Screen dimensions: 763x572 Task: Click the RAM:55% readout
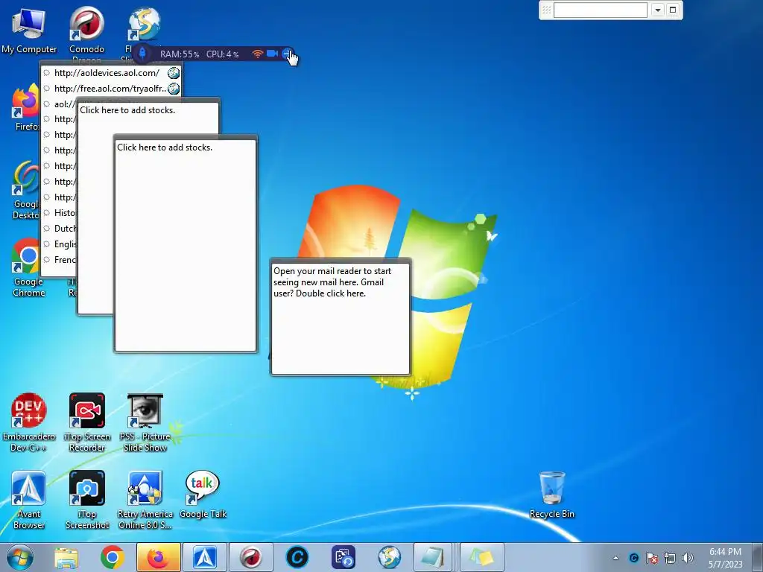[180, 54]
